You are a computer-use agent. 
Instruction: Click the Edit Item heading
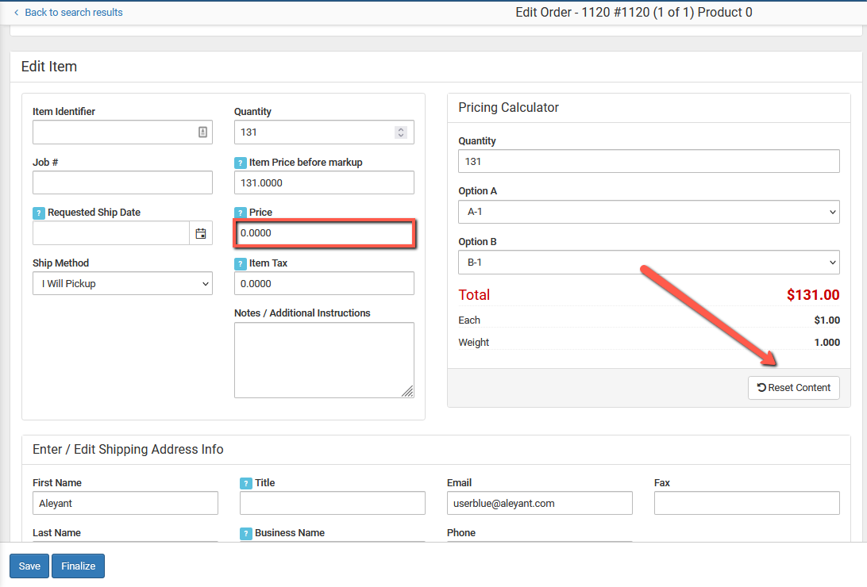point(49,67)
